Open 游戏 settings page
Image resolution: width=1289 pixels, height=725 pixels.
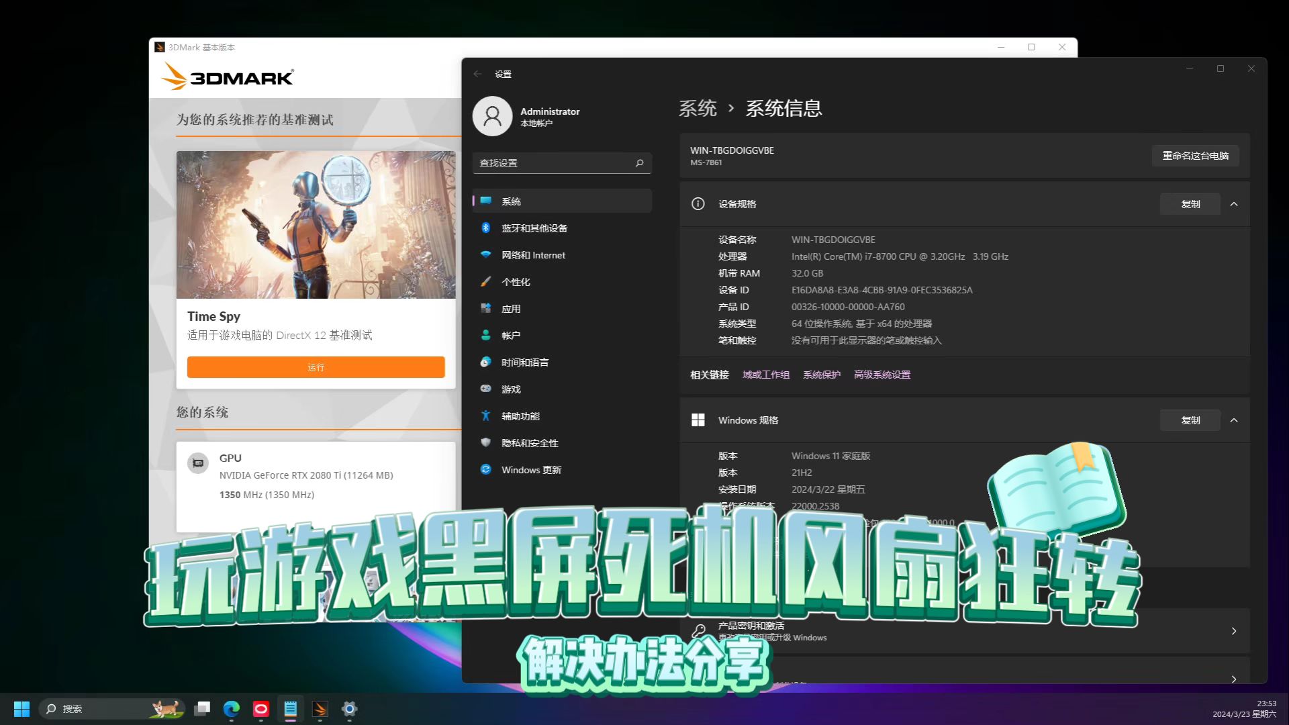point(562,389)
